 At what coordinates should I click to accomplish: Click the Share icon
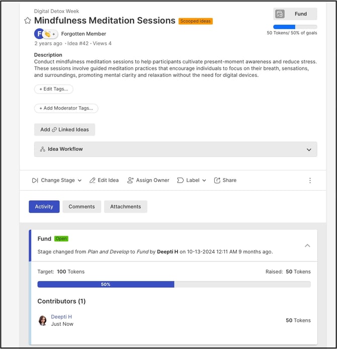click(x=217, y=180)
